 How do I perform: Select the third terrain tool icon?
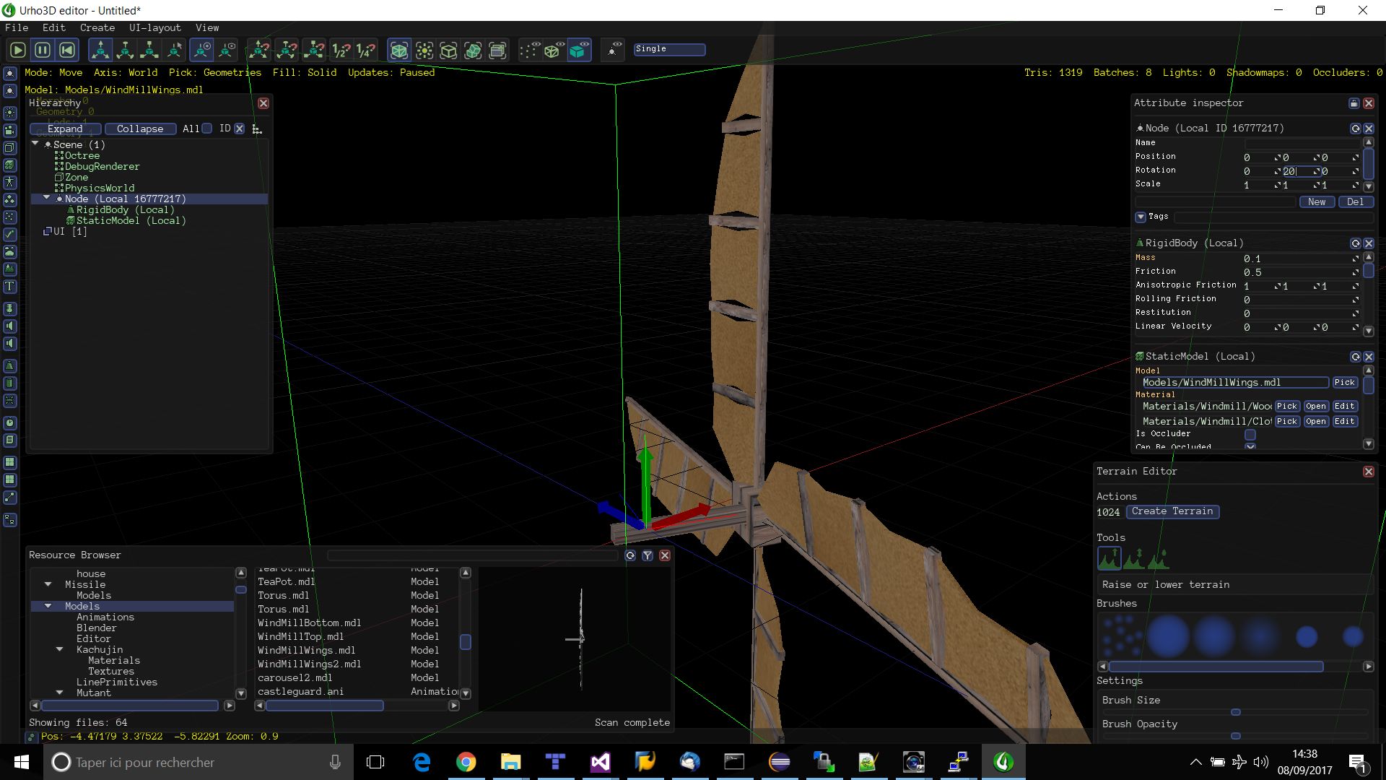1158,558
